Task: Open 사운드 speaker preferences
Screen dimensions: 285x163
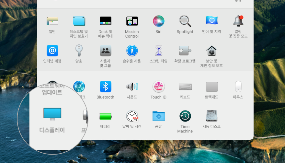Action: [x=132, y=87]
